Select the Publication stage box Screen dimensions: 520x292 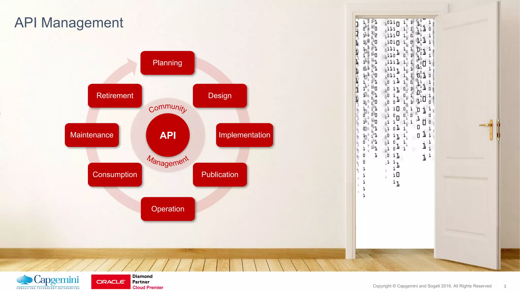220,174
